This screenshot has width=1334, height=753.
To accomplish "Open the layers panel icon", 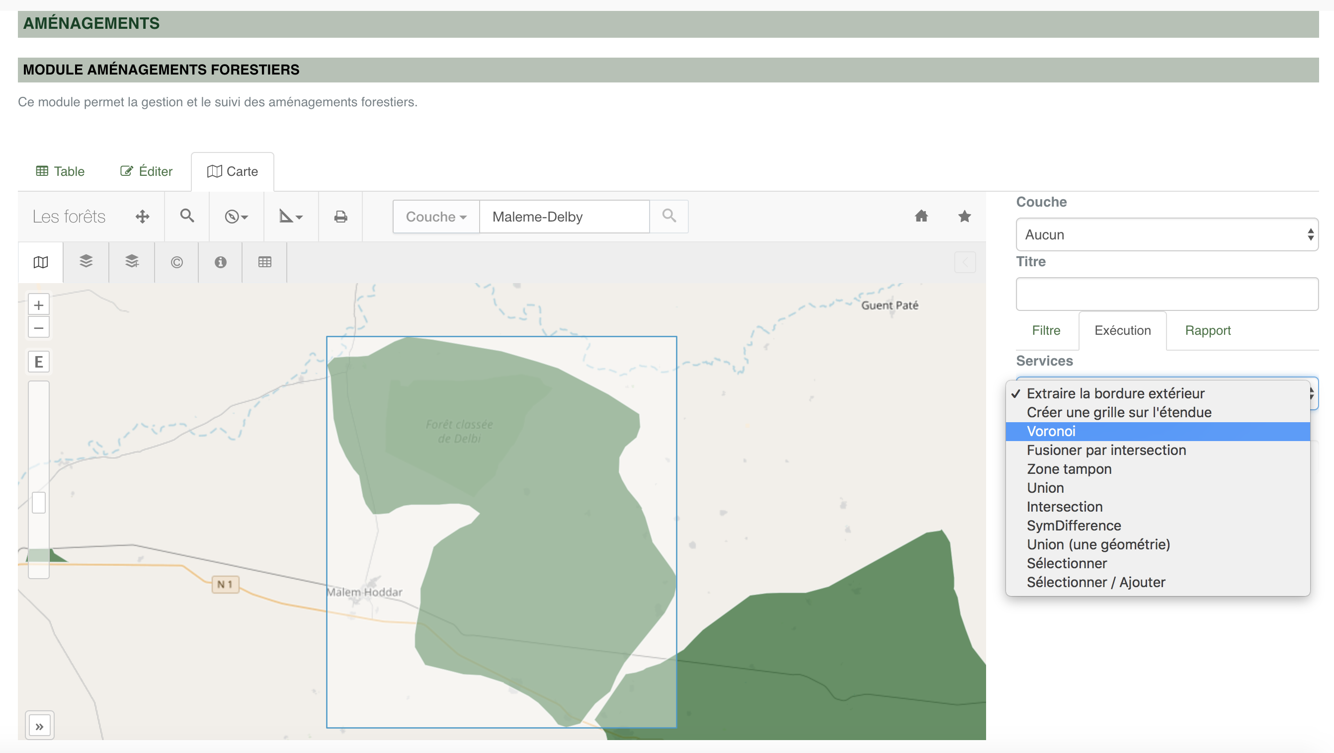I will point(86,262).
